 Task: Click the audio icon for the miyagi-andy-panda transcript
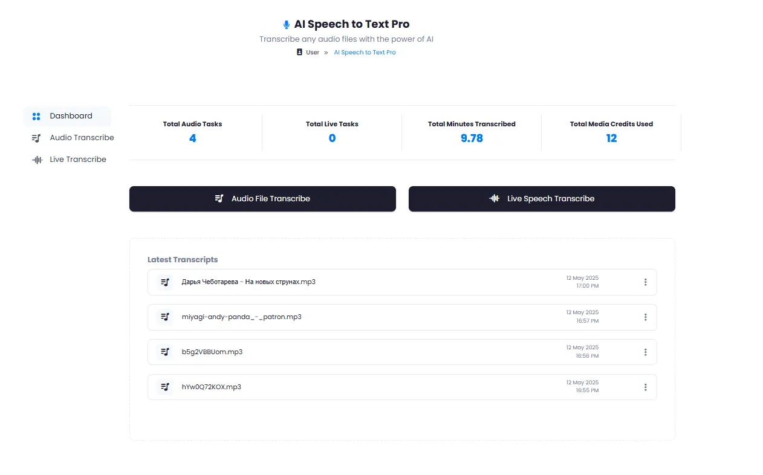click(x=165, y=317)
